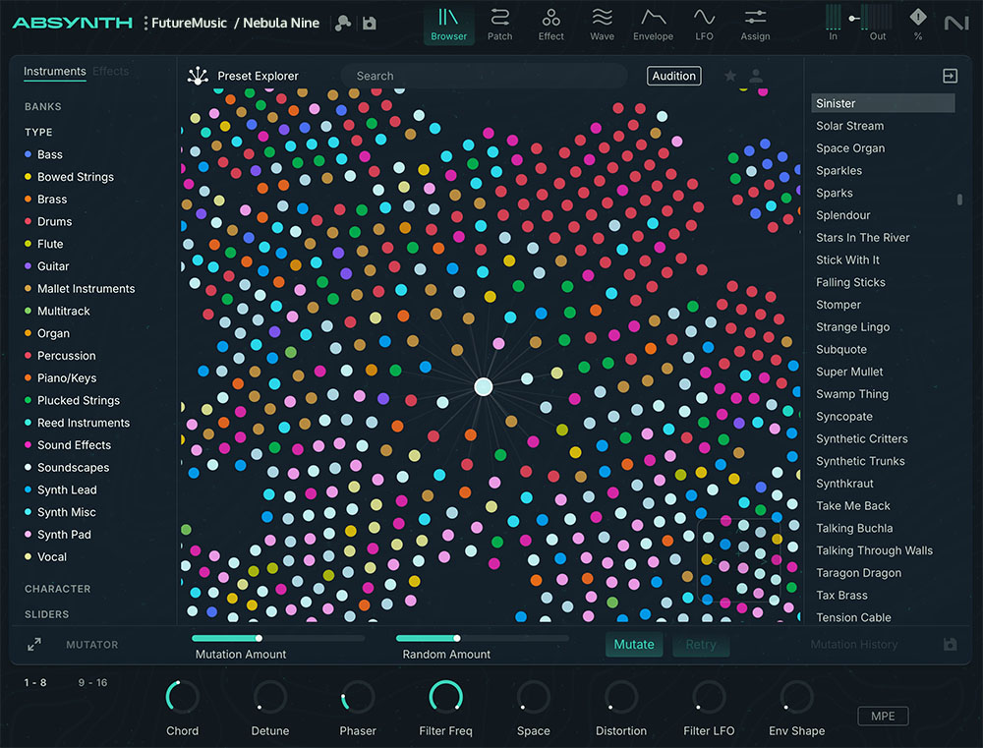
Task: Enable MPE mode
Action: pos(882,716)
